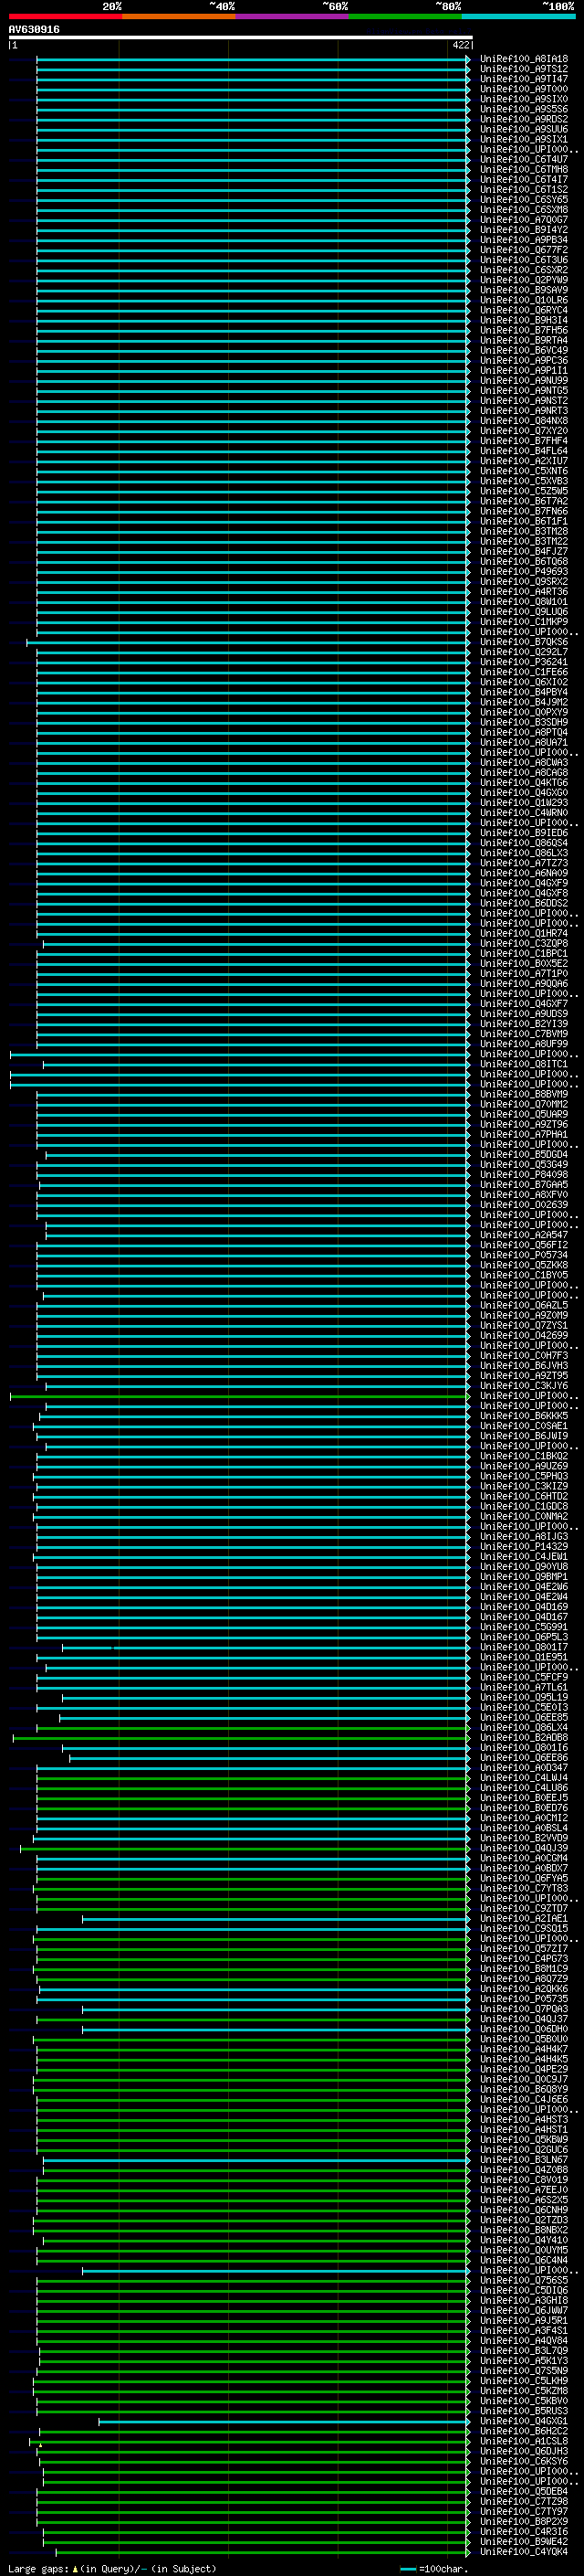Select hit label UniRef100_Q9BMP1
584x2576 pixels.
524,1577
